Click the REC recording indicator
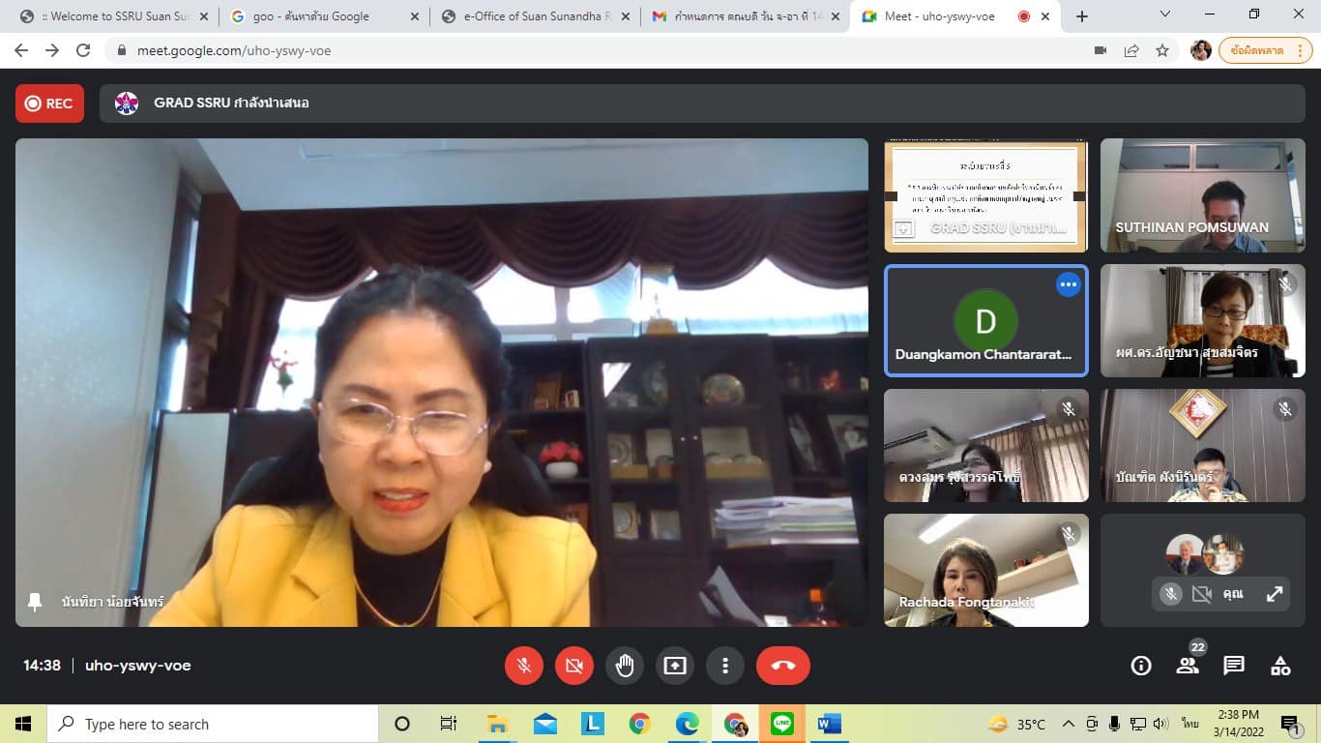Image resolution: width=1321 pixels, height=743 pixels. (49, 104)
